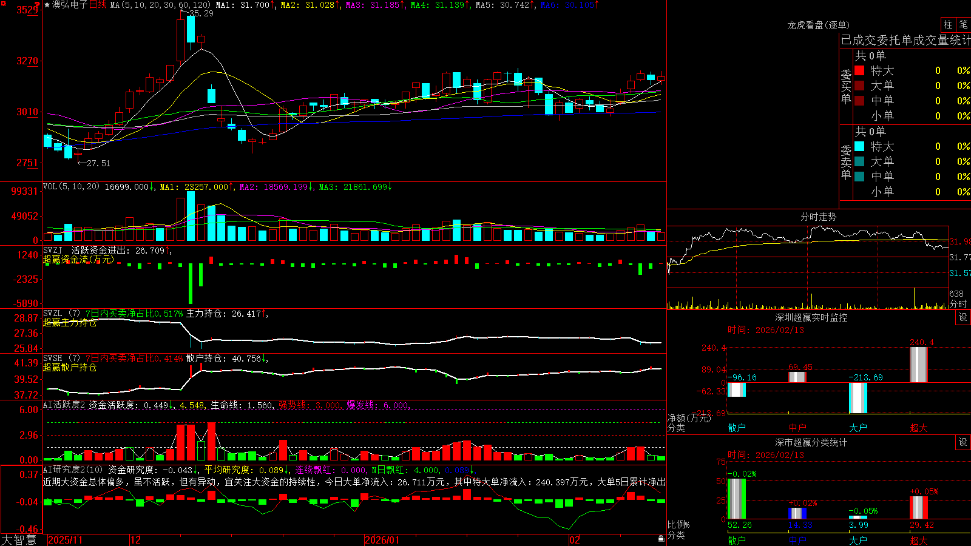Screen dimensions: 971x546
Task: Toggle the 日线 period label
Action: point(98,5)
